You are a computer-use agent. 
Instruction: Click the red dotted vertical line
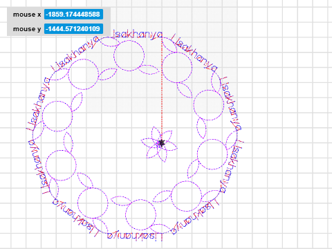click(162, 89)
